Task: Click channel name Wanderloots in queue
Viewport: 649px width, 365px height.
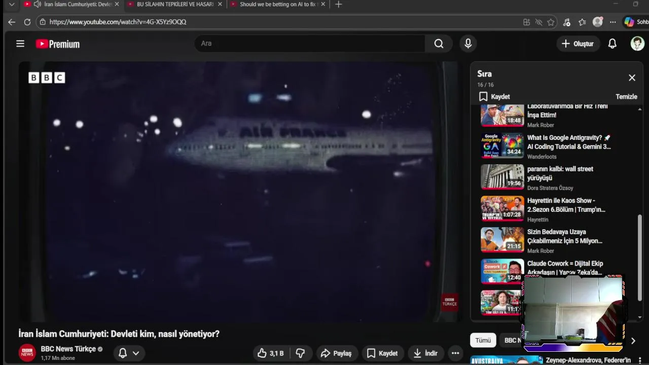Action: coord(542,157)
